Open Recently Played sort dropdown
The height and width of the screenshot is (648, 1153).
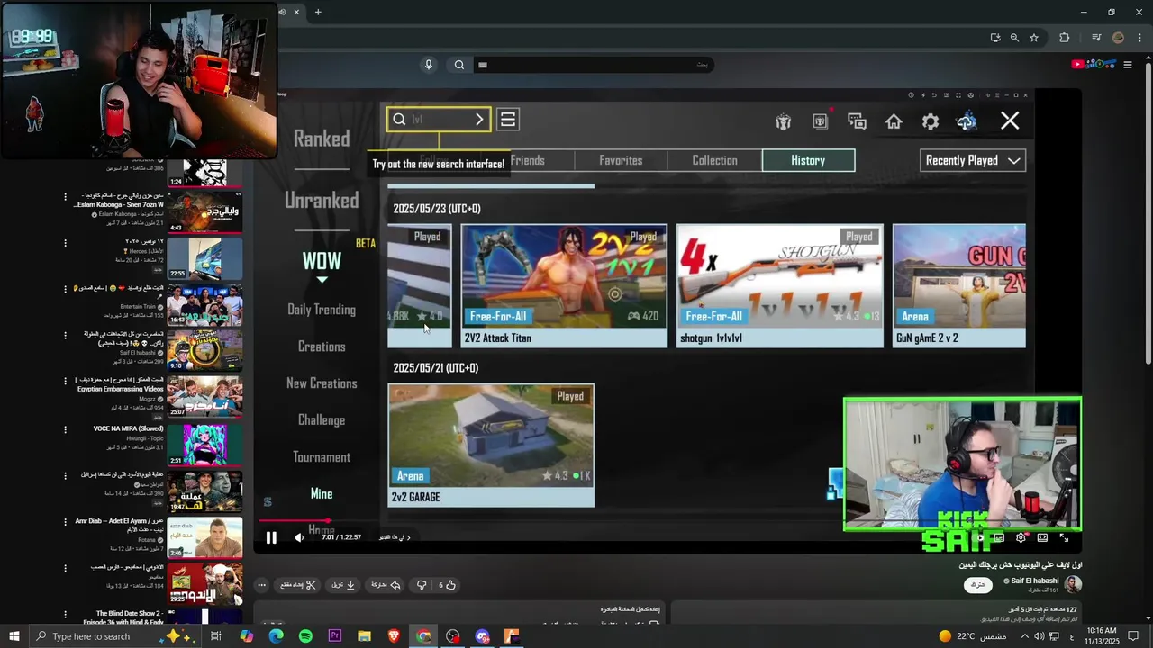973,160
